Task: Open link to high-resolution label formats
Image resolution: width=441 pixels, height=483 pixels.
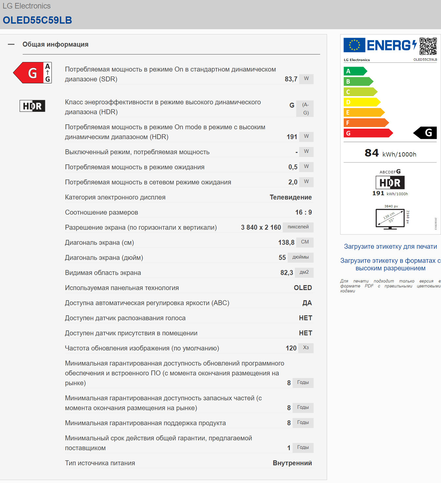Action: 390,264
